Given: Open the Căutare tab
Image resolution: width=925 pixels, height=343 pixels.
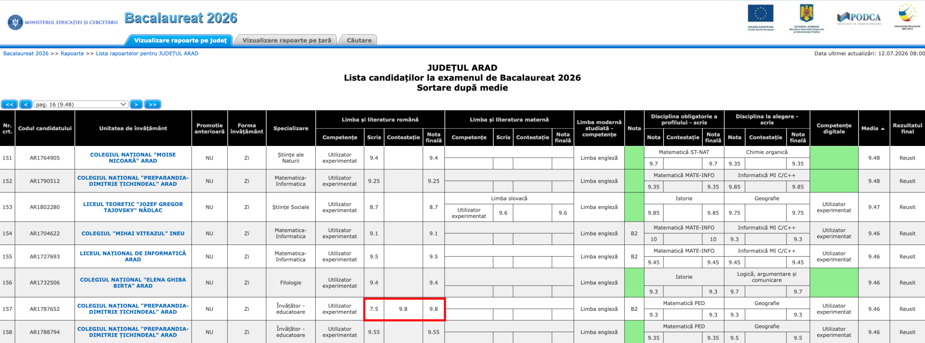Looking at the screenshot, I should click(x=359, y=40).
